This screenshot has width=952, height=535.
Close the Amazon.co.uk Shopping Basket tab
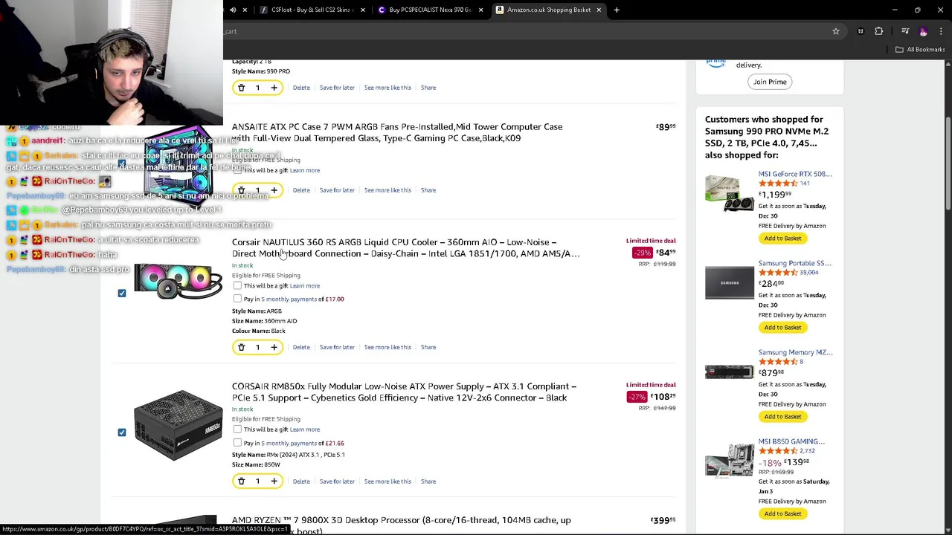(x=599, y=10)
